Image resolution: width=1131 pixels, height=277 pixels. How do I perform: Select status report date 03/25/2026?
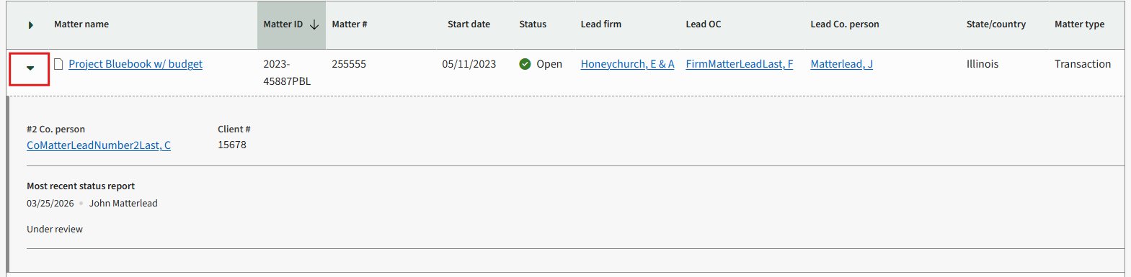50,204
